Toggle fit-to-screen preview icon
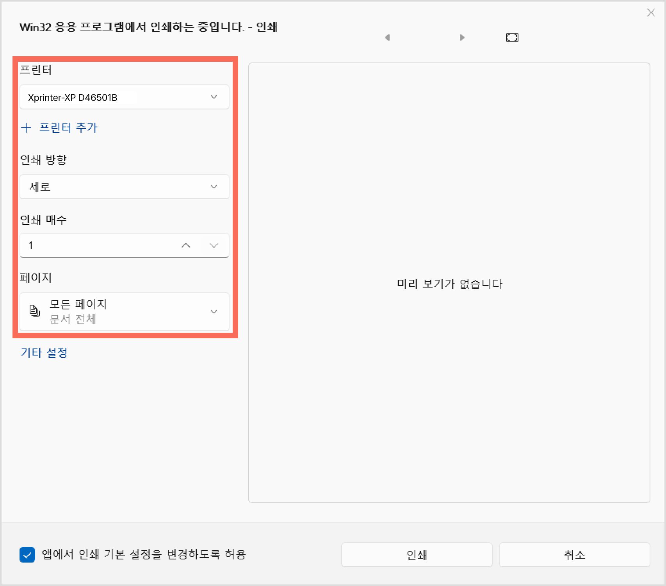 click(512, 38)
